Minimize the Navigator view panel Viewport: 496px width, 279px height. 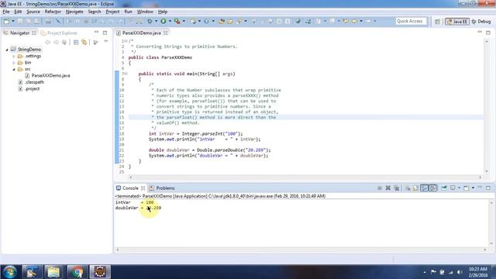point(96,33)
